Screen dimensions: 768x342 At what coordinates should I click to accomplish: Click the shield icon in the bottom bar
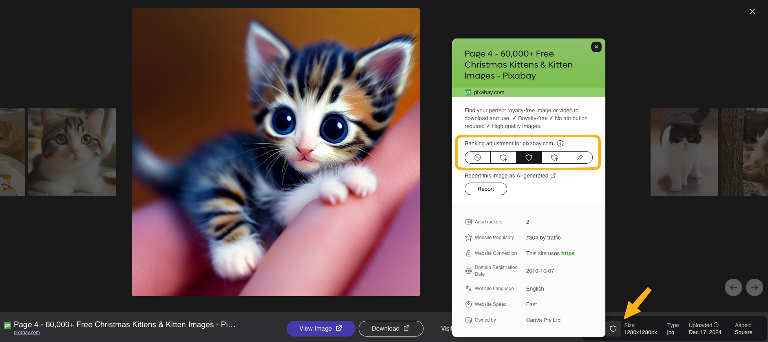coord(613,329)
